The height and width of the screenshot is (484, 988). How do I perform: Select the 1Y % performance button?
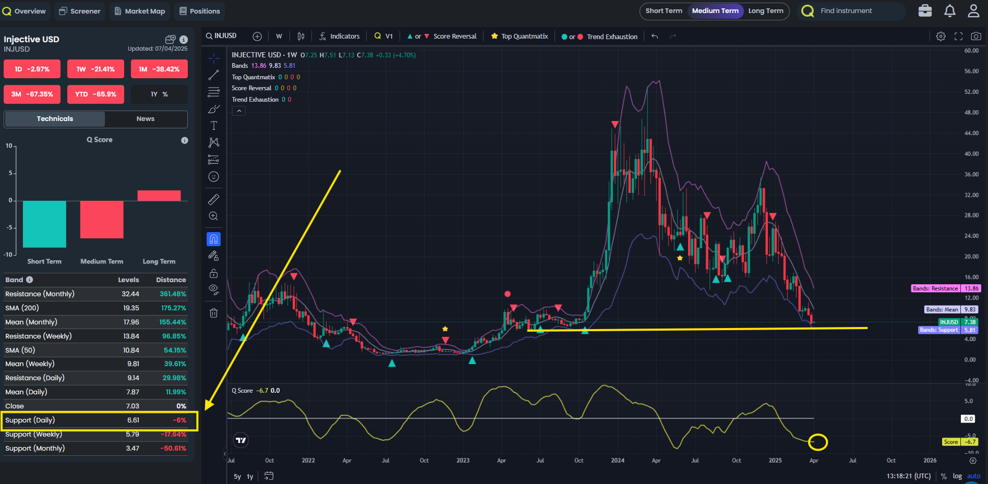click(x=159, y=94)
